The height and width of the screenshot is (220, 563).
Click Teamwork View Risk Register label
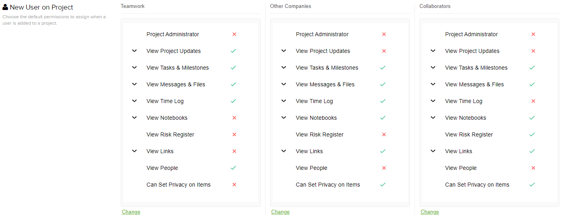pyautogui.click(x=170, y=134)
